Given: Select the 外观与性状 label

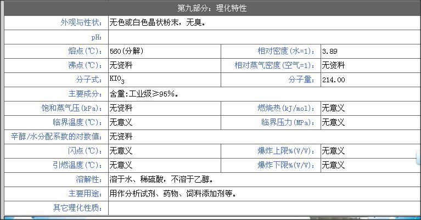Looking at the screenshot, I should (x=81, y=23).
